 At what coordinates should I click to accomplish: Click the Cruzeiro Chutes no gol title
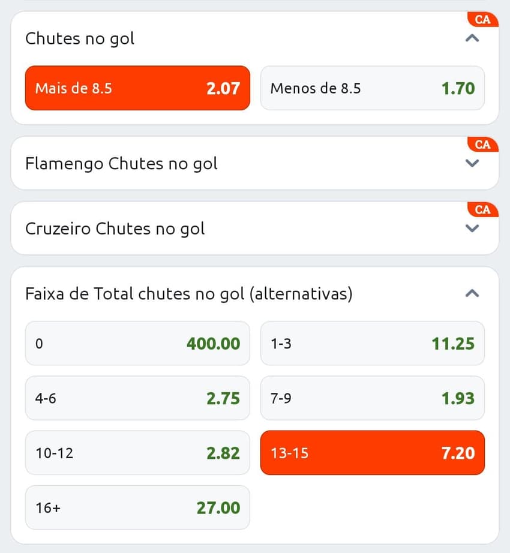tap(115, 229)
